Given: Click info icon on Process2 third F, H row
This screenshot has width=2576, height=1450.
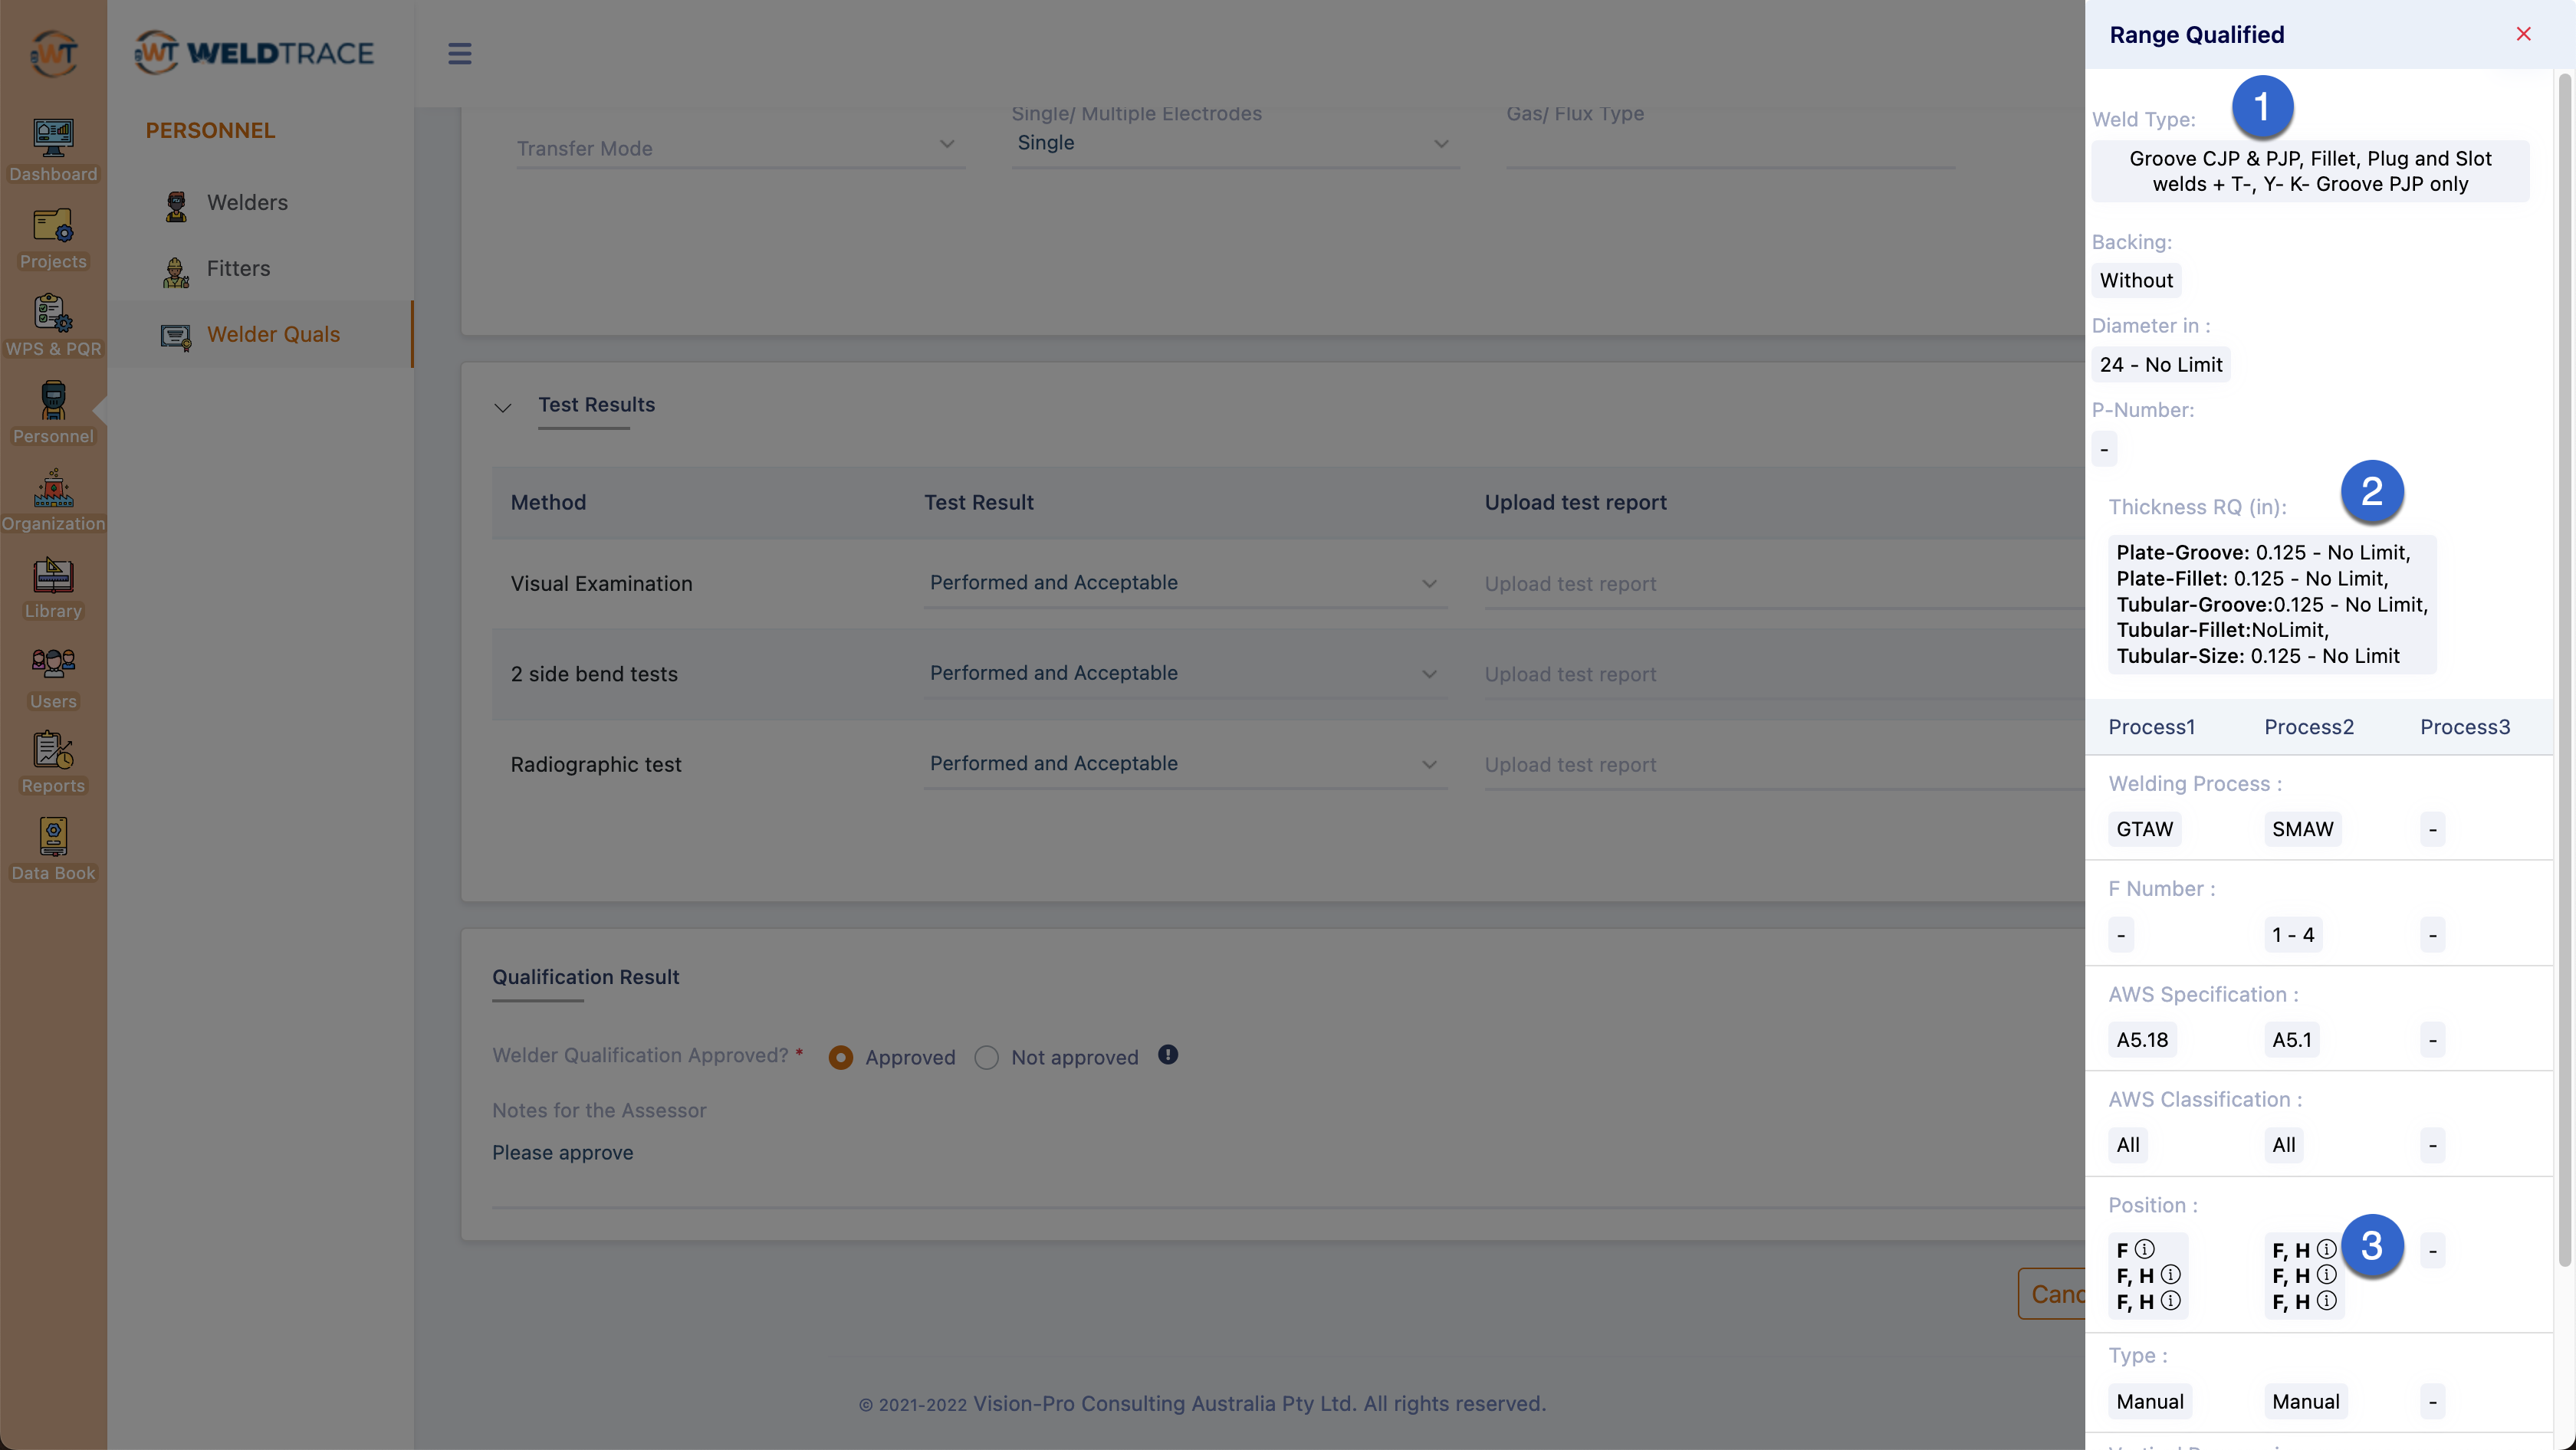Looking at the screenshot, I should (x=2326, y=1300).
